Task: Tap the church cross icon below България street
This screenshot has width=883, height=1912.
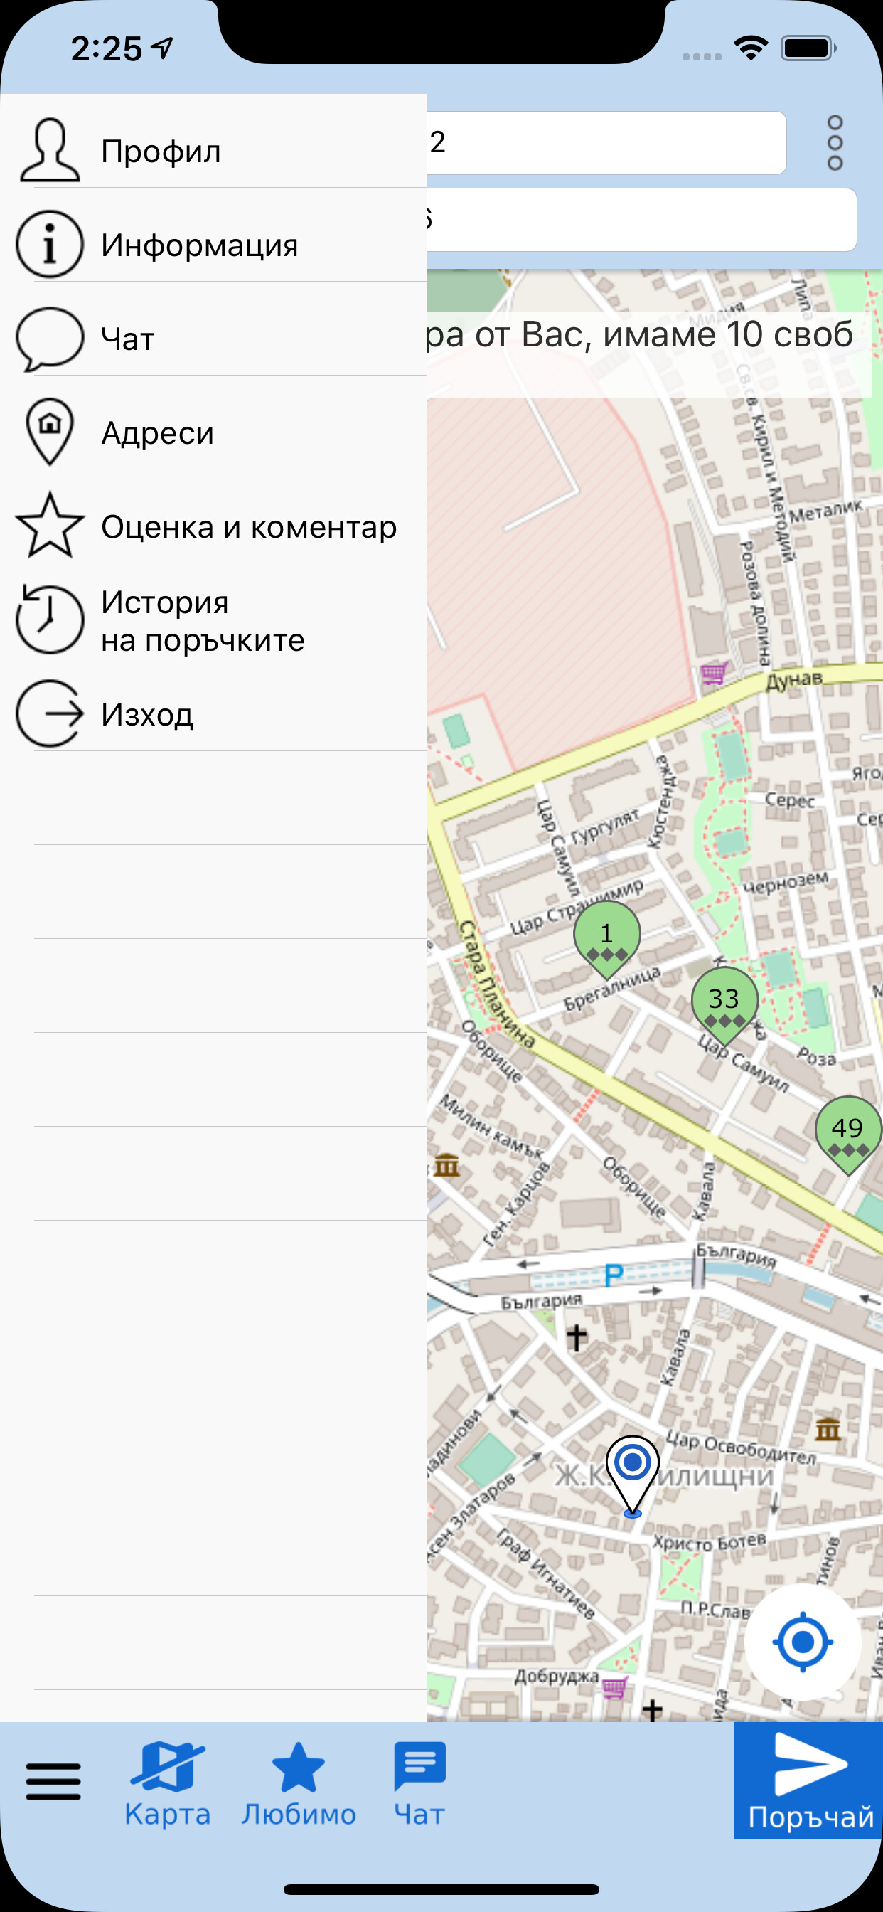Action: [577, 1337]
